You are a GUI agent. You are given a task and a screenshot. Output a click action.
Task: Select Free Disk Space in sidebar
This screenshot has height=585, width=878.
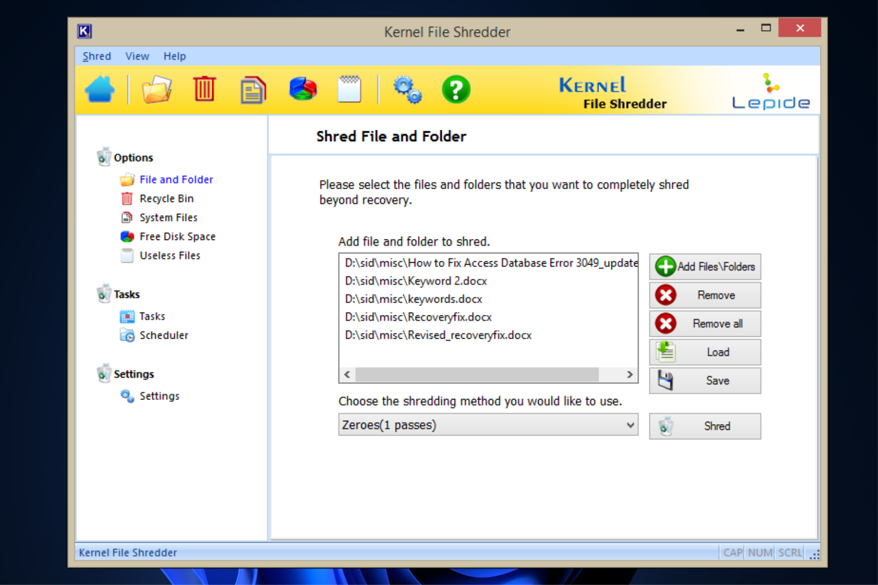click(177, 237)
